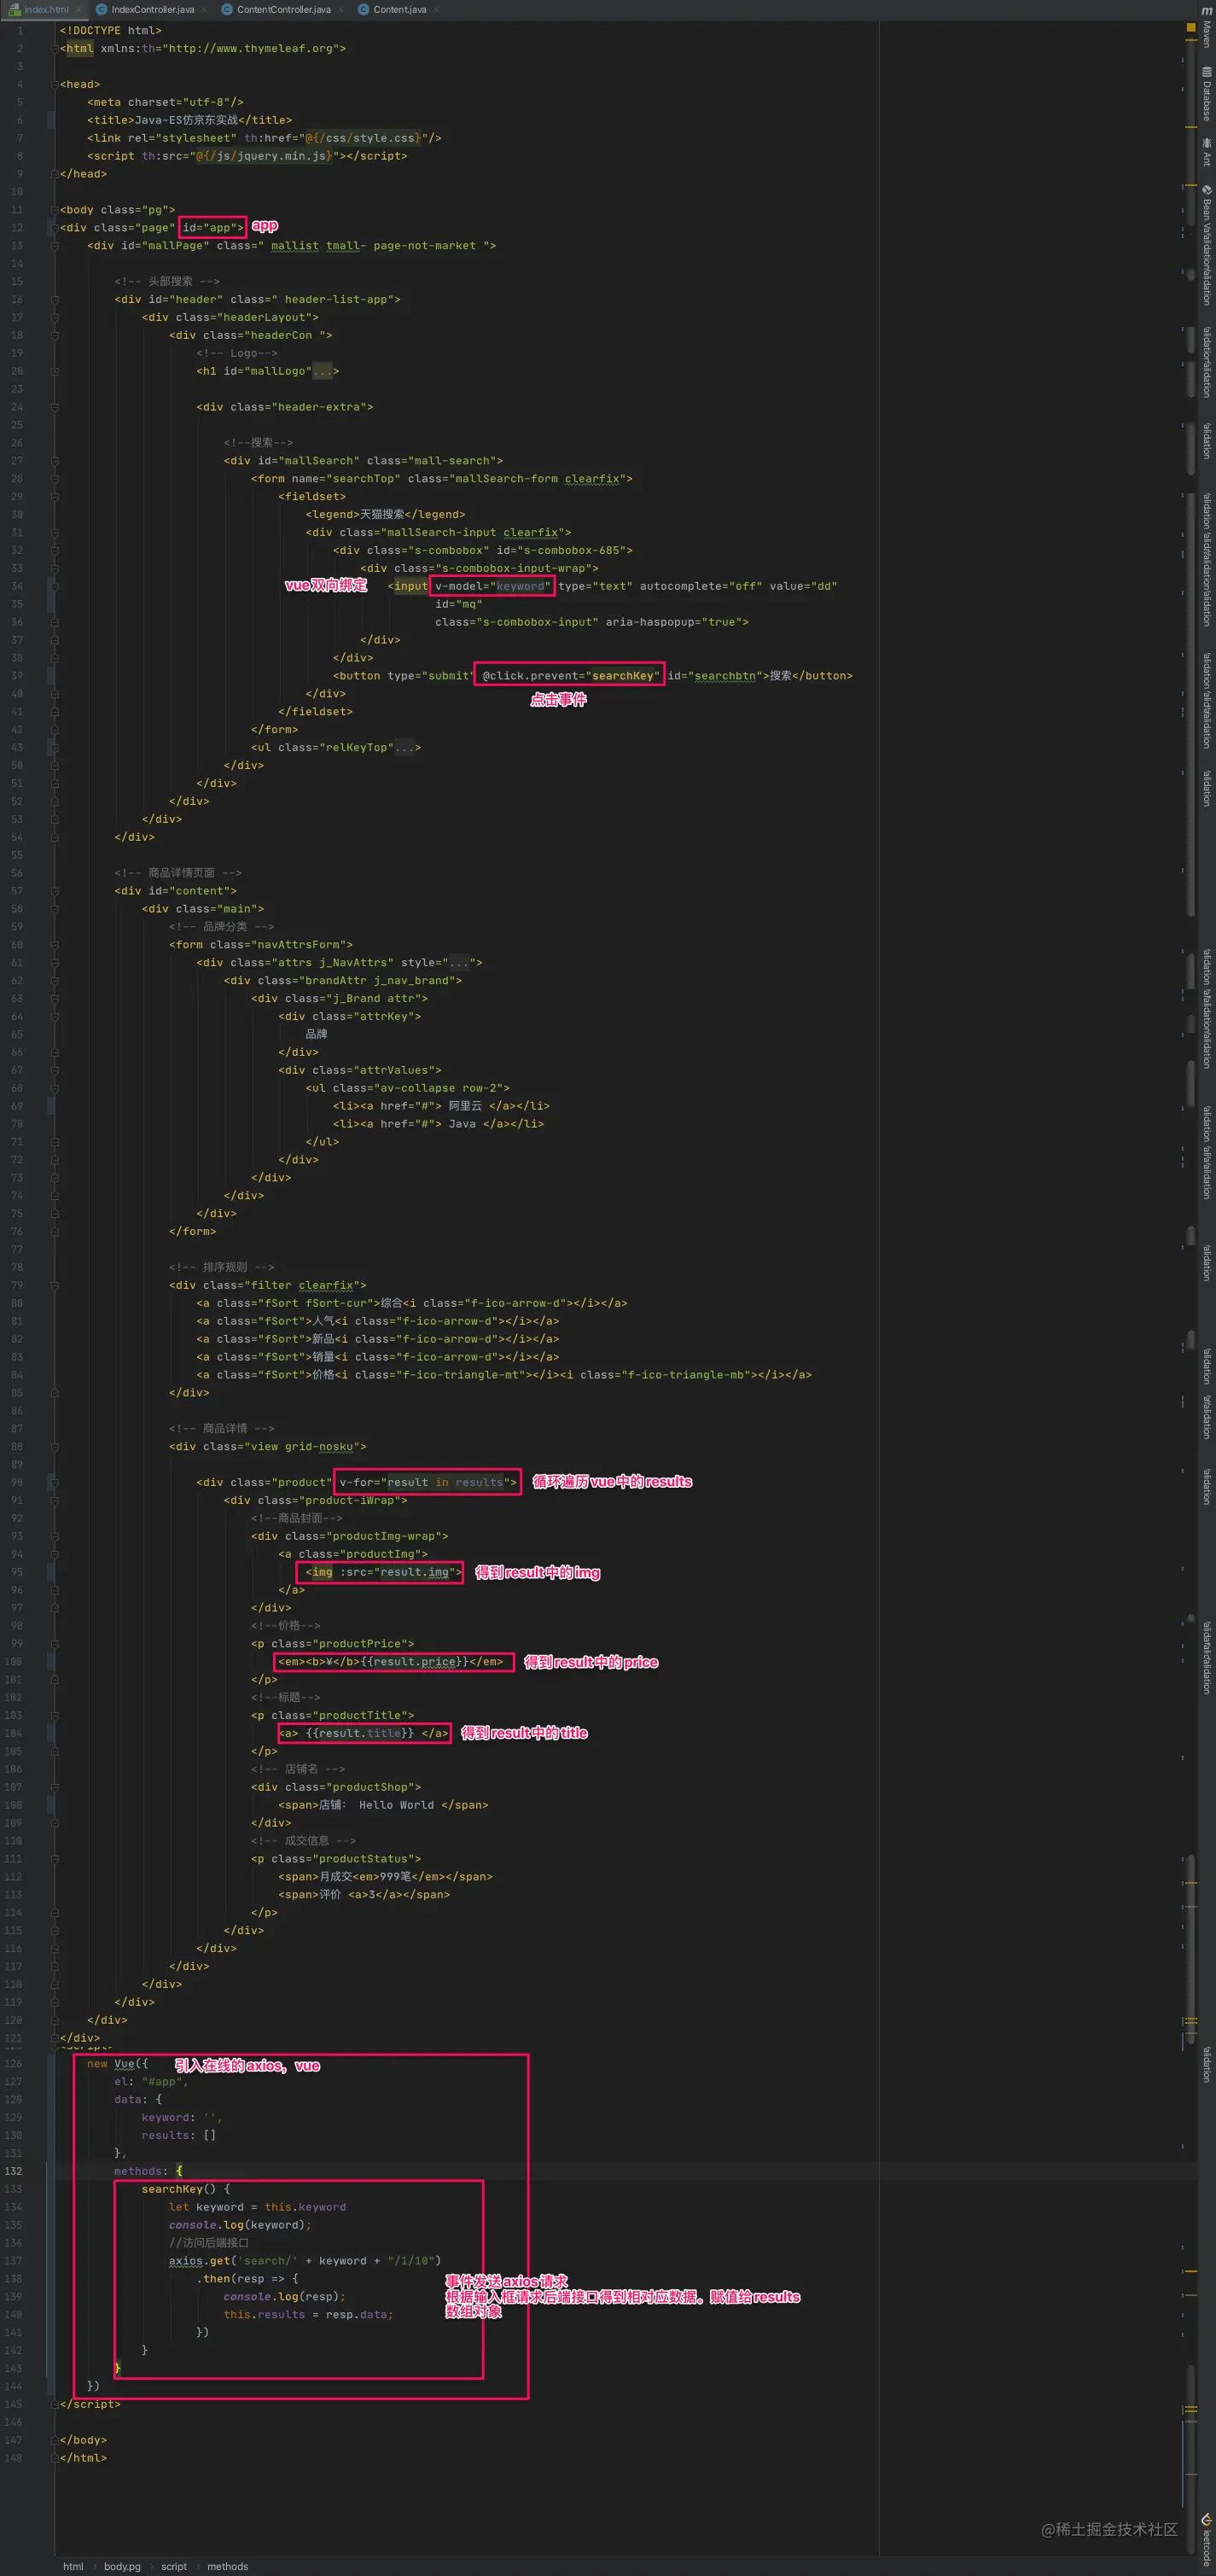The height and width of the screenshot is (2576, 1216).
Task: Select the script breadcrumb
Action: 174,2566
